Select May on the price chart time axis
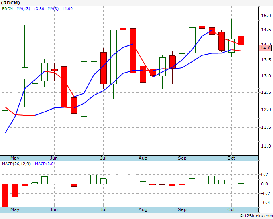The image size is (273, 219). point(15,158)
